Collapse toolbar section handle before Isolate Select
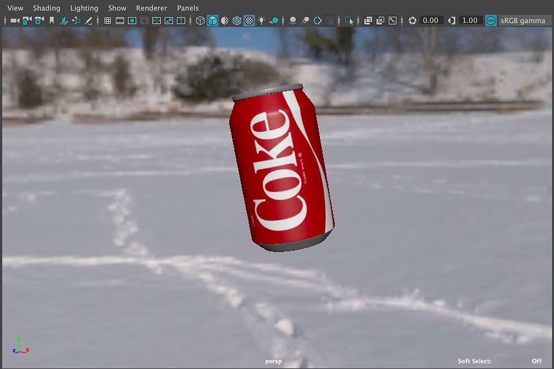The width and height of the screenshot is (554, 369). [339, 20]
